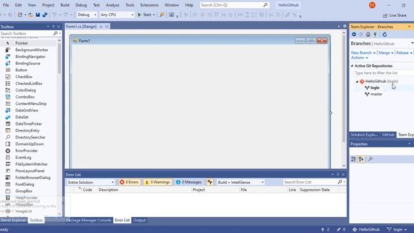Collapse the HelloGithub repository node
This screenshot has width=414, height=233.
[x=357, y=82]
